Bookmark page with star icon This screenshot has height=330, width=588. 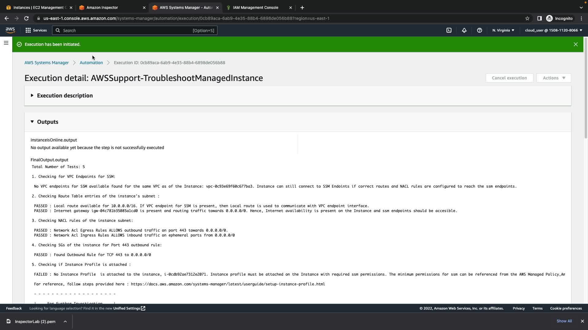pos(527,18)
